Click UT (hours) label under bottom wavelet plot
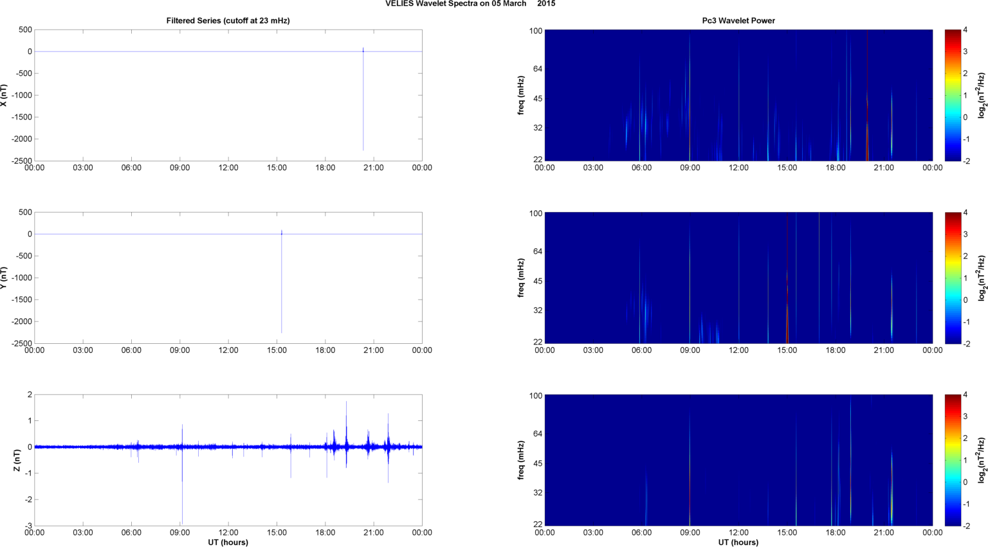The height and width of the screenshot is (547, 988). 738,542
